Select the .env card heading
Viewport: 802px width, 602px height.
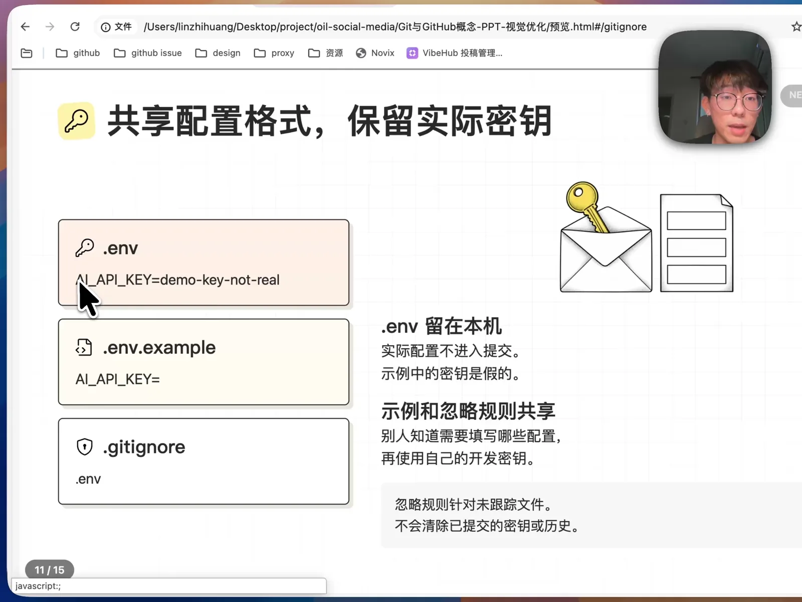coord(120,248)
